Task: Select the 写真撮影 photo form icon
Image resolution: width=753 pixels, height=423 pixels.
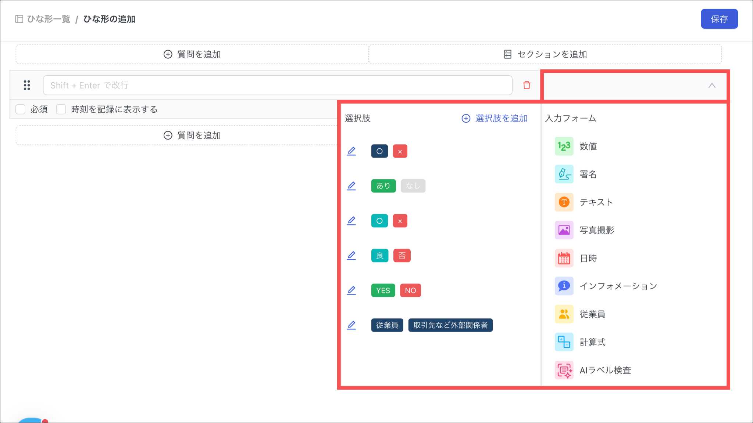Action: pos(564,230)
